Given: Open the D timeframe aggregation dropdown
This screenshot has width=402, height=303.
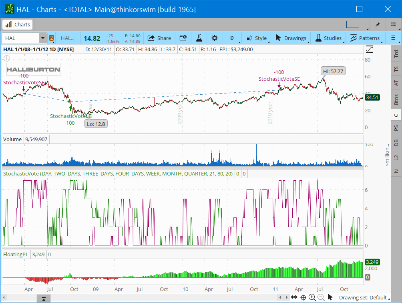Looking at the screenshot, I should point(232,38).
